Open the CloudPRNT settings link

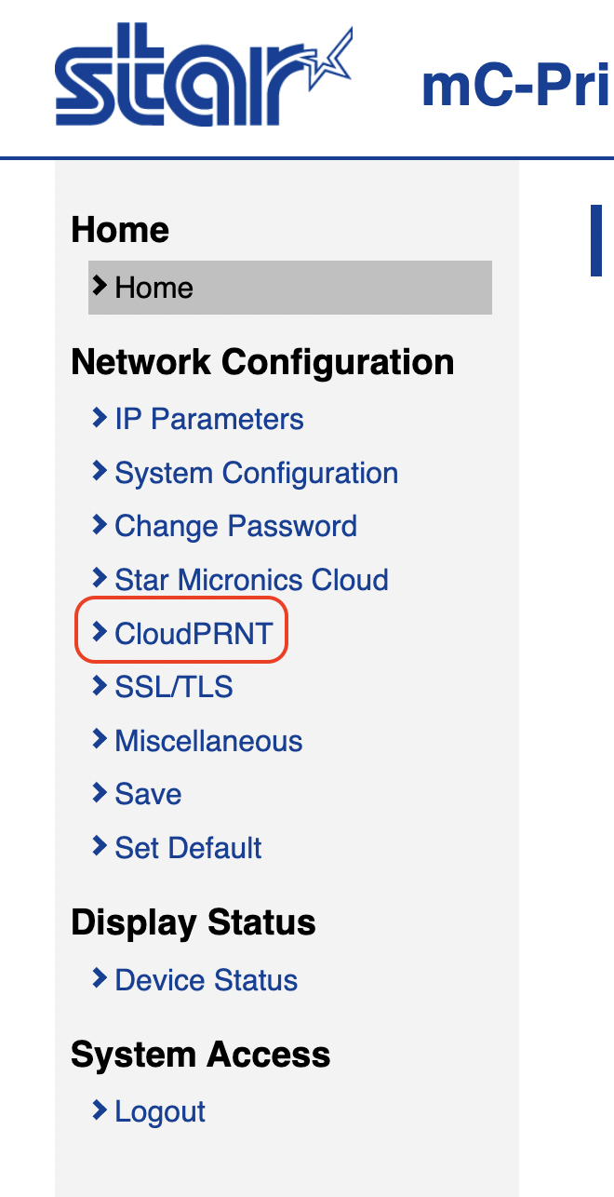[x=194, y=634]
